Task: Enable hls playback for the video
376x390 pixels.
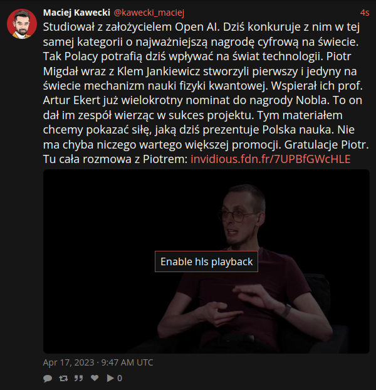Action: coord(206,261)
